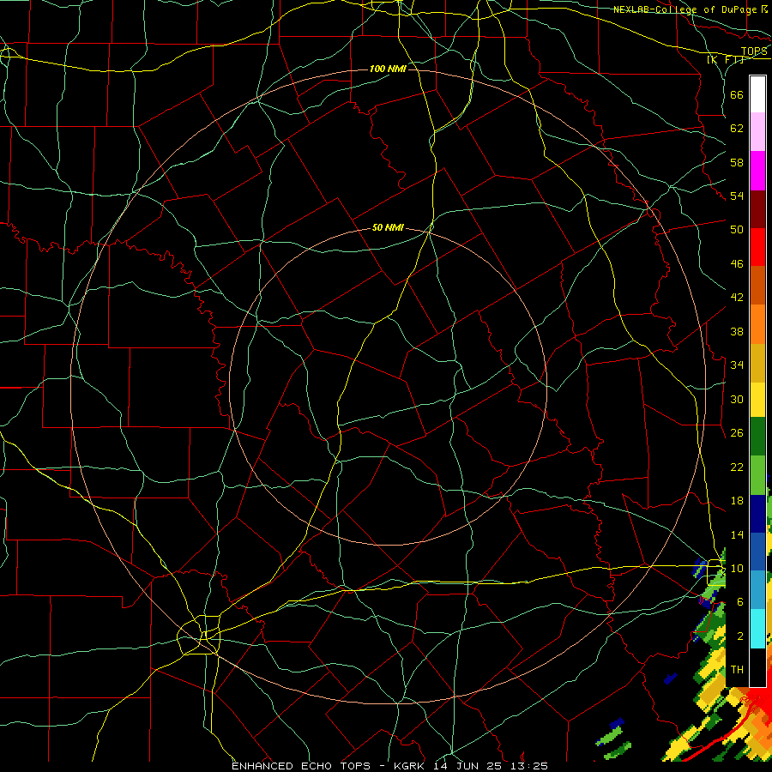Click the gold legend swatch
The image size is (772, 772).
tap(757, 362)
